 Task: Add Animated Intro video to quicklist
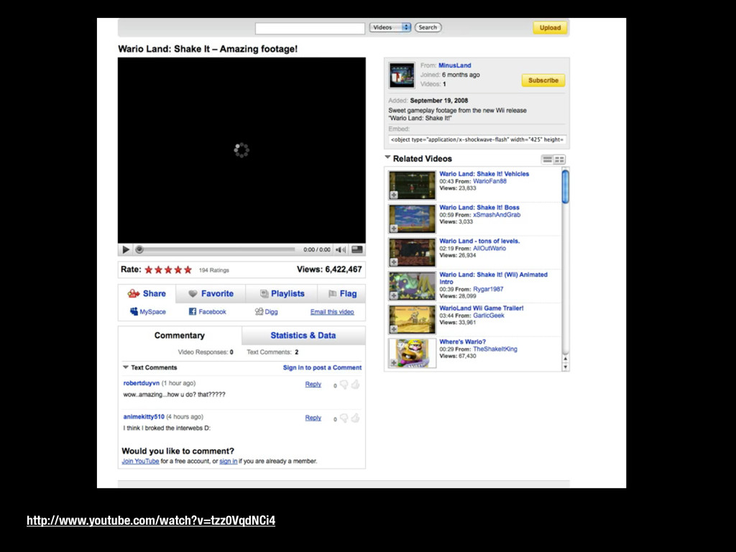click(x=394, y=295)
